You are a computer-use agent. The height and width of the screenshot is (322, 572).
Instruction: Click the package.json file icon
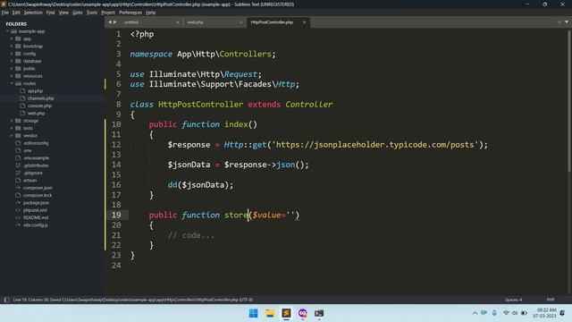pos(18,203)
